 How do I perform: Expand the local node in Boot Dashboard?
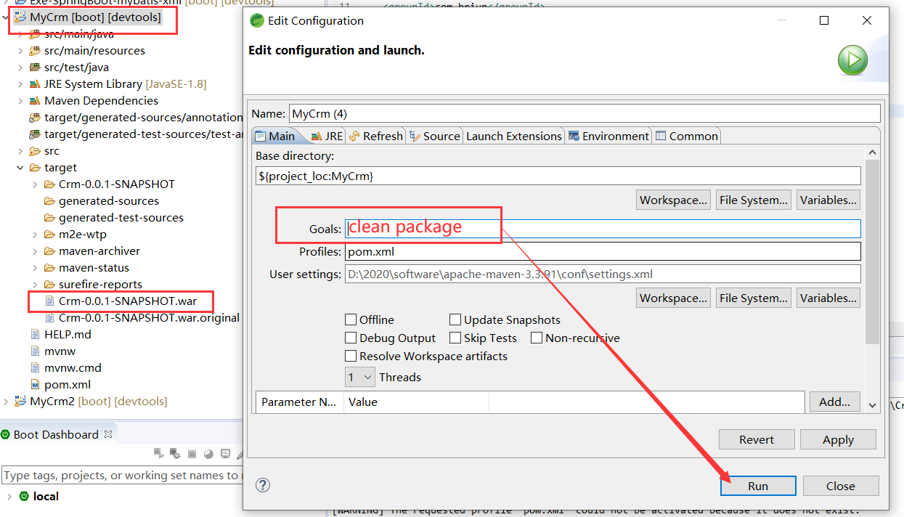(x=9, y=497)
